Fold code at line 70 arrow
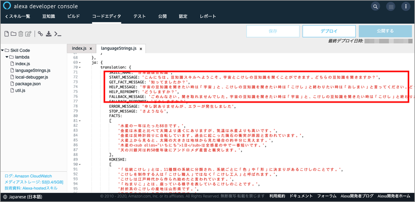415x202 pixels. pos(80,67)
